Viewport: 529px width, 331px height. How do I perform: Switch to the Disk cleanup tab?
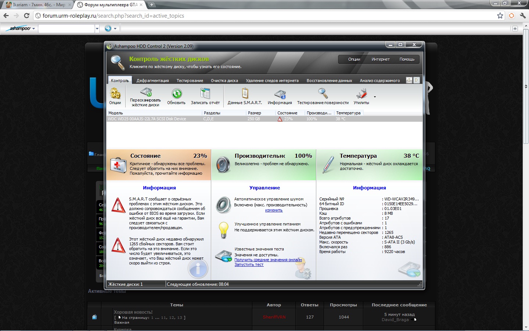click(x=224, y=81)
